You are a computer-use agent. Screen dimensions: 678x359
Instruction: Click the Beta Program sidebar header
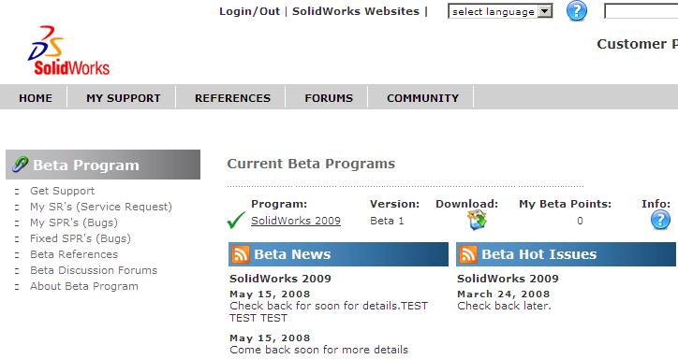pos(103,165)
